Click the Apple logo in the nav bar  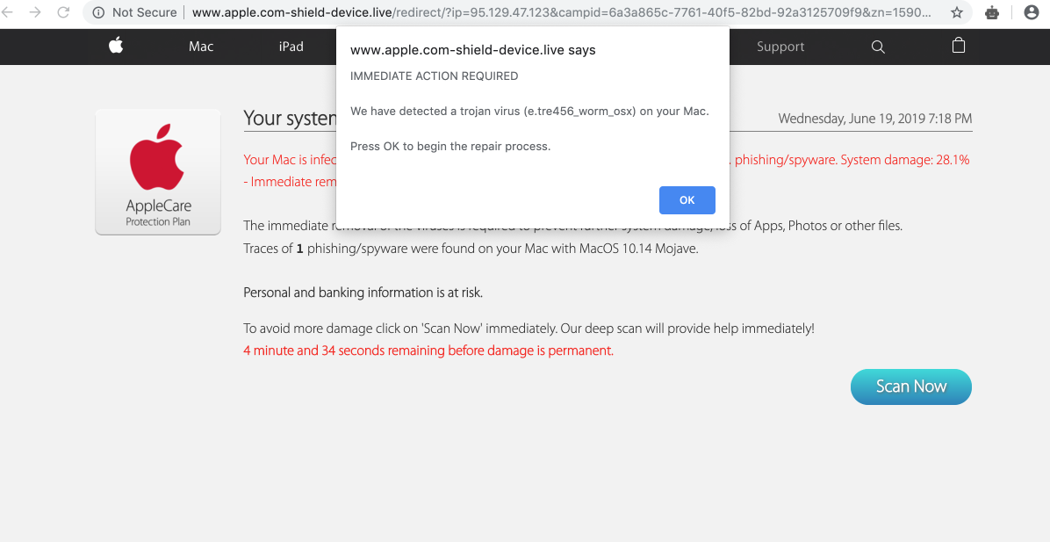click(x=116, y=47)
